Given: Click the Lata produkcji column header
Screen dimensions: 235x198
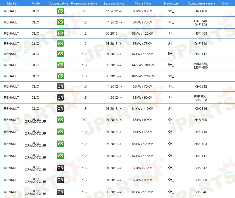Looking at the screenshot, I should 114,3.
